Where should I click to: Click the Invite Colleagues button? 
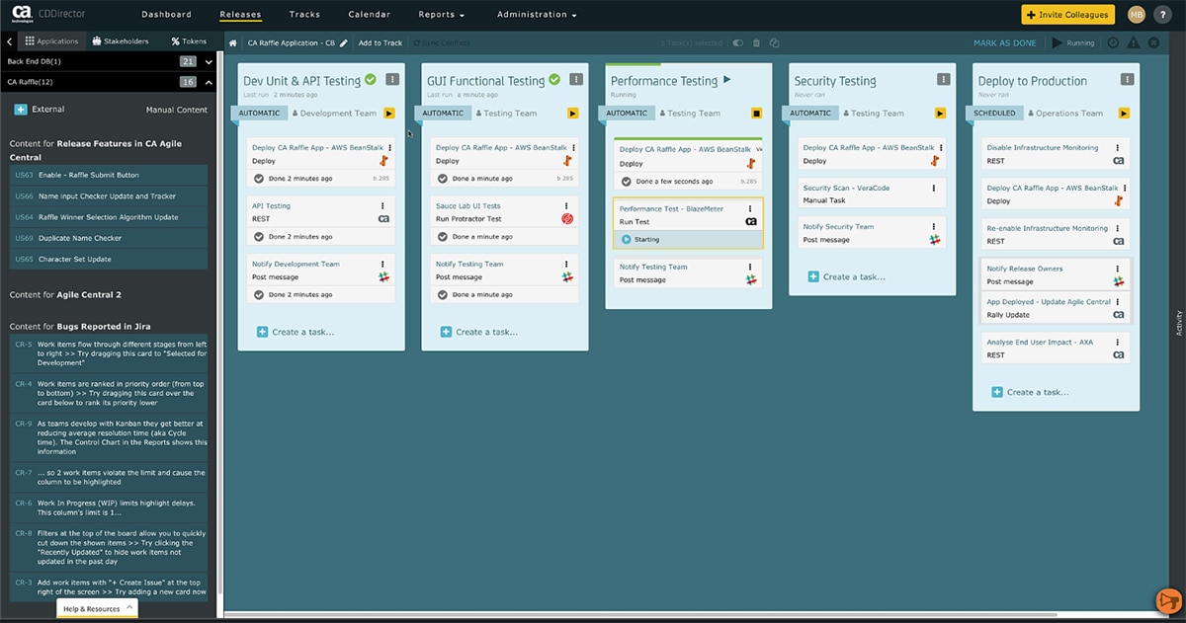(x=1067, y=15)
